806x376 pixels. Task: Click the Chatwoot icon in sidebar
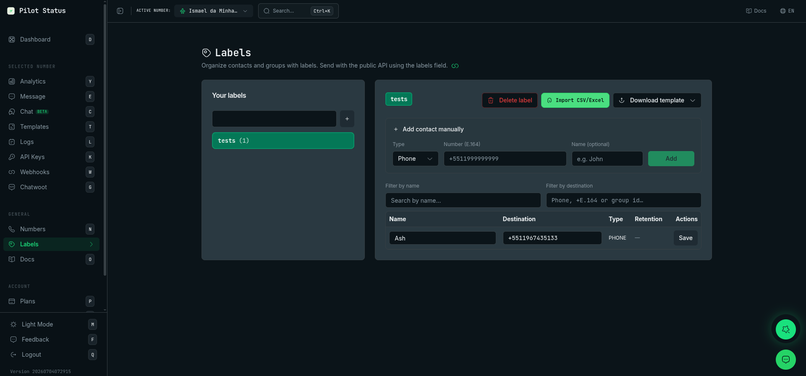click(12, 187)
